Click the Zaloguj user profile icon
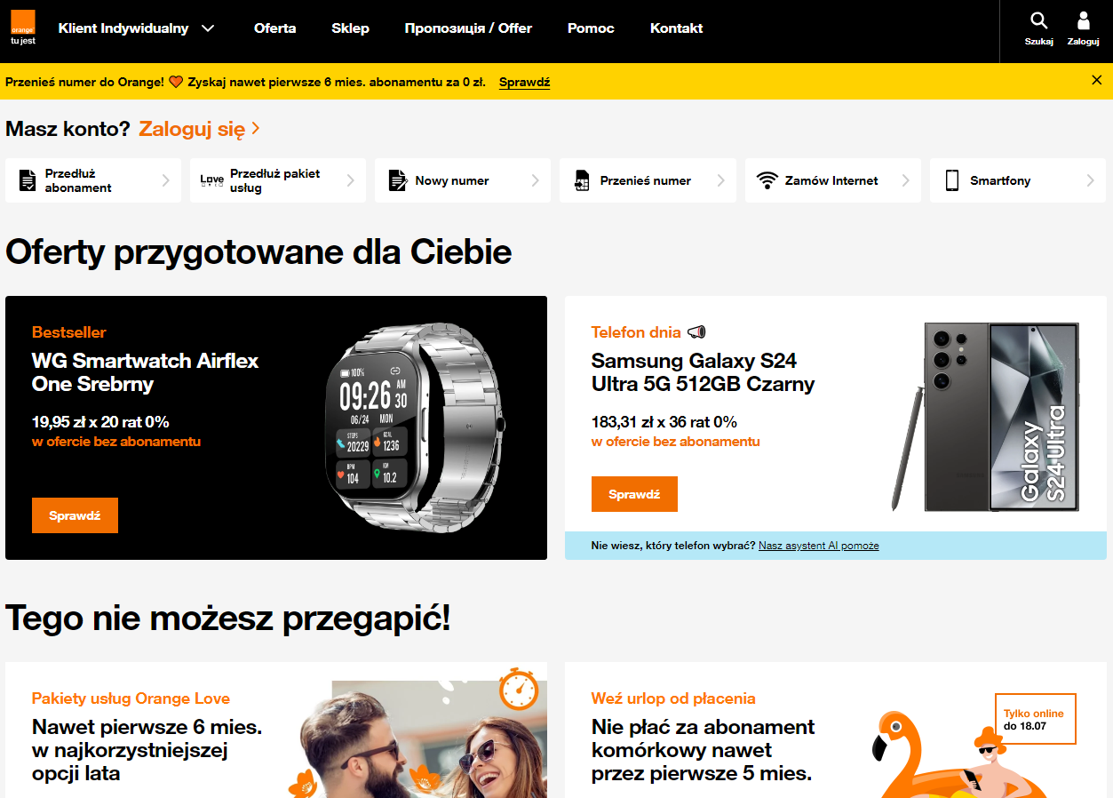Image resolution: width=1113 pixels, height=798 pixels. pyautogui.click(x=1083, y=20)
